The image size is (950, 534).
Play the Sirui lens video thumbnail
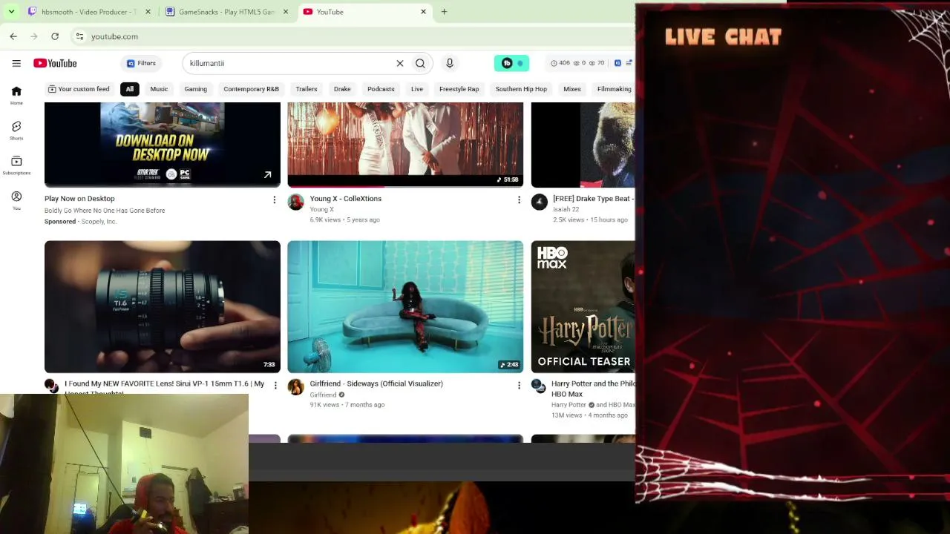point(163,306)
